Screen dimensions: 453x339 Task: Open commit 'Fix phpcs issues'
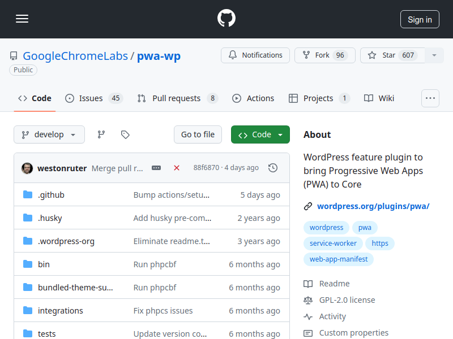coord(163,310)
